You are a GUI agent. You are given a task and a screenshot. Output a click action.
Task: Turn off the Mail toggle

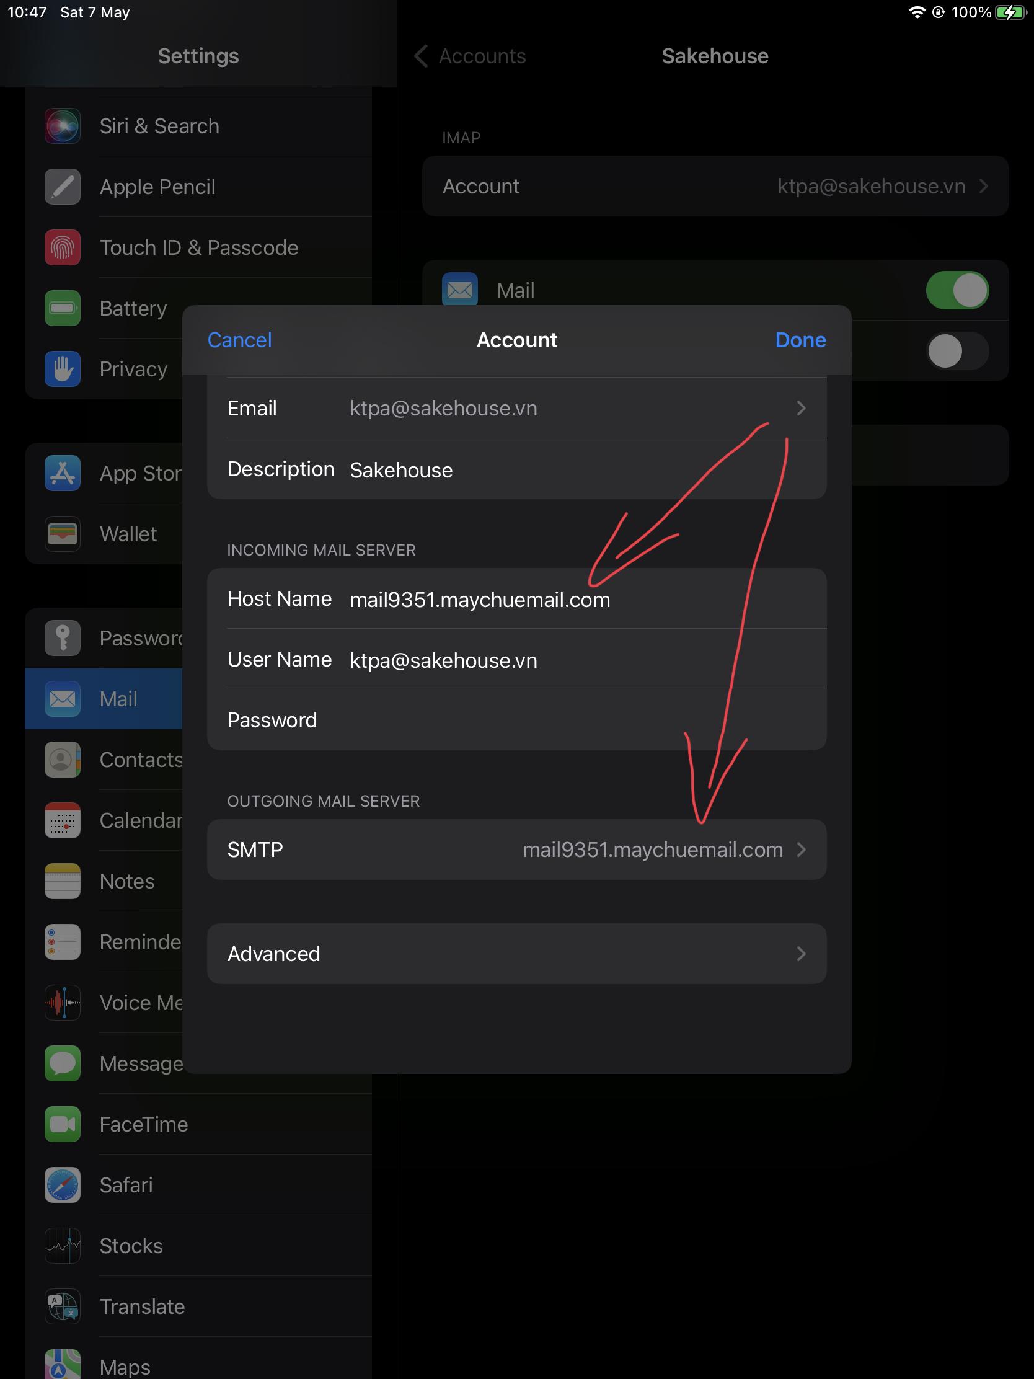point(957,290)
